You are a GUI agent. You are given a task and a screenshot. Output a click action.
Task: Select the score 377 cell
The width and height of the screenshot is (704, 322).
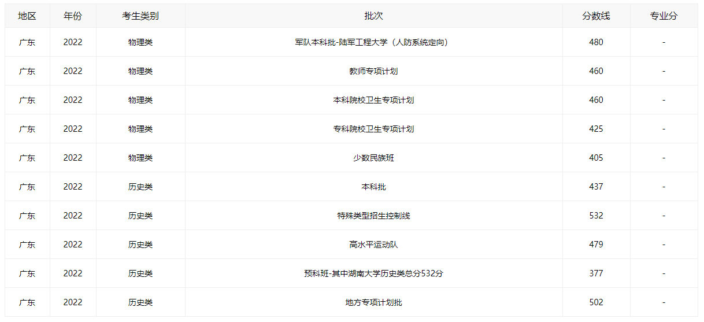tap(596, 273)
